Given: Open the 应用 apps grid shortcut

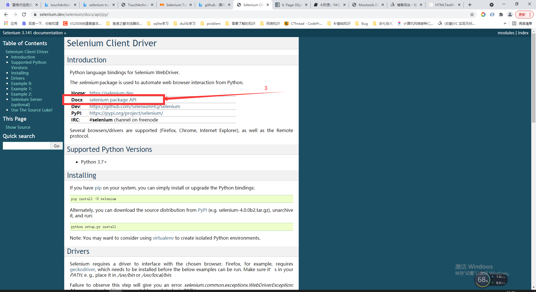Looking at the screenshot, I should coord(11,23).
